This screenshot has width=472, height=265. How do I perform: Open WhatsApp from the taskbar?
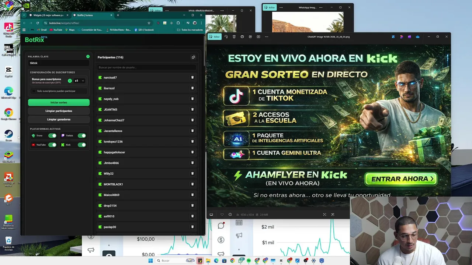[241, 261]
